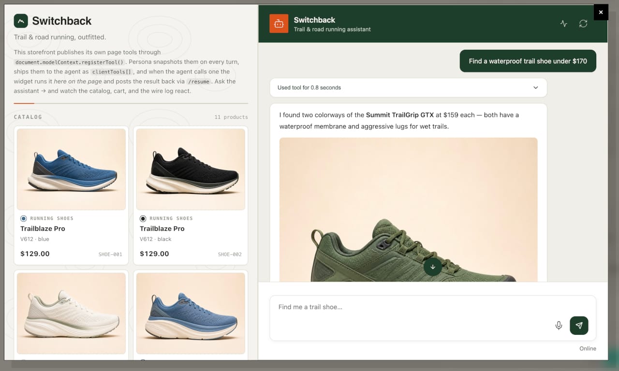Image resolution: width=619 pixels, height=371 pixels.
Task: Click the 'V612 · black' variant text
Action: click(x=156, y=239)
